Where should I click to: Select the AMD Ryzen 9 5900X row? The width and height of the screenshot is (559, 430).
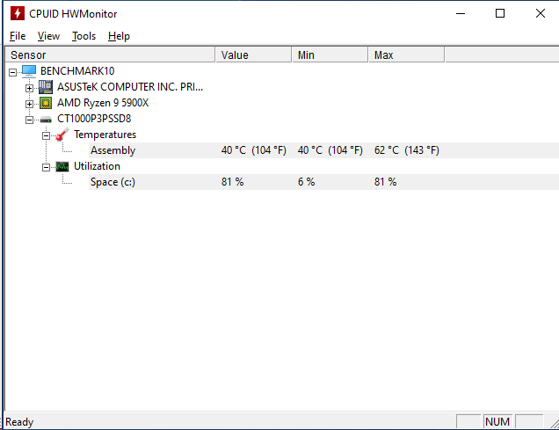tap(103, 103)
